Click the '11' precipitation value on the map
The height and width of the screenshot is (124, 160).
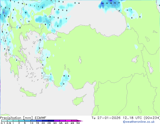103,4
